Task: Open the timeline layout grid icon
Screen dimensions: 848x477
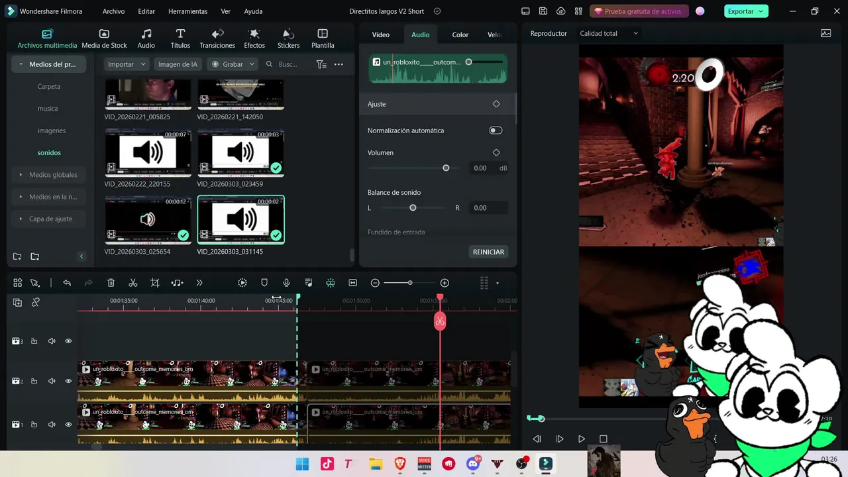Action: 484,283
